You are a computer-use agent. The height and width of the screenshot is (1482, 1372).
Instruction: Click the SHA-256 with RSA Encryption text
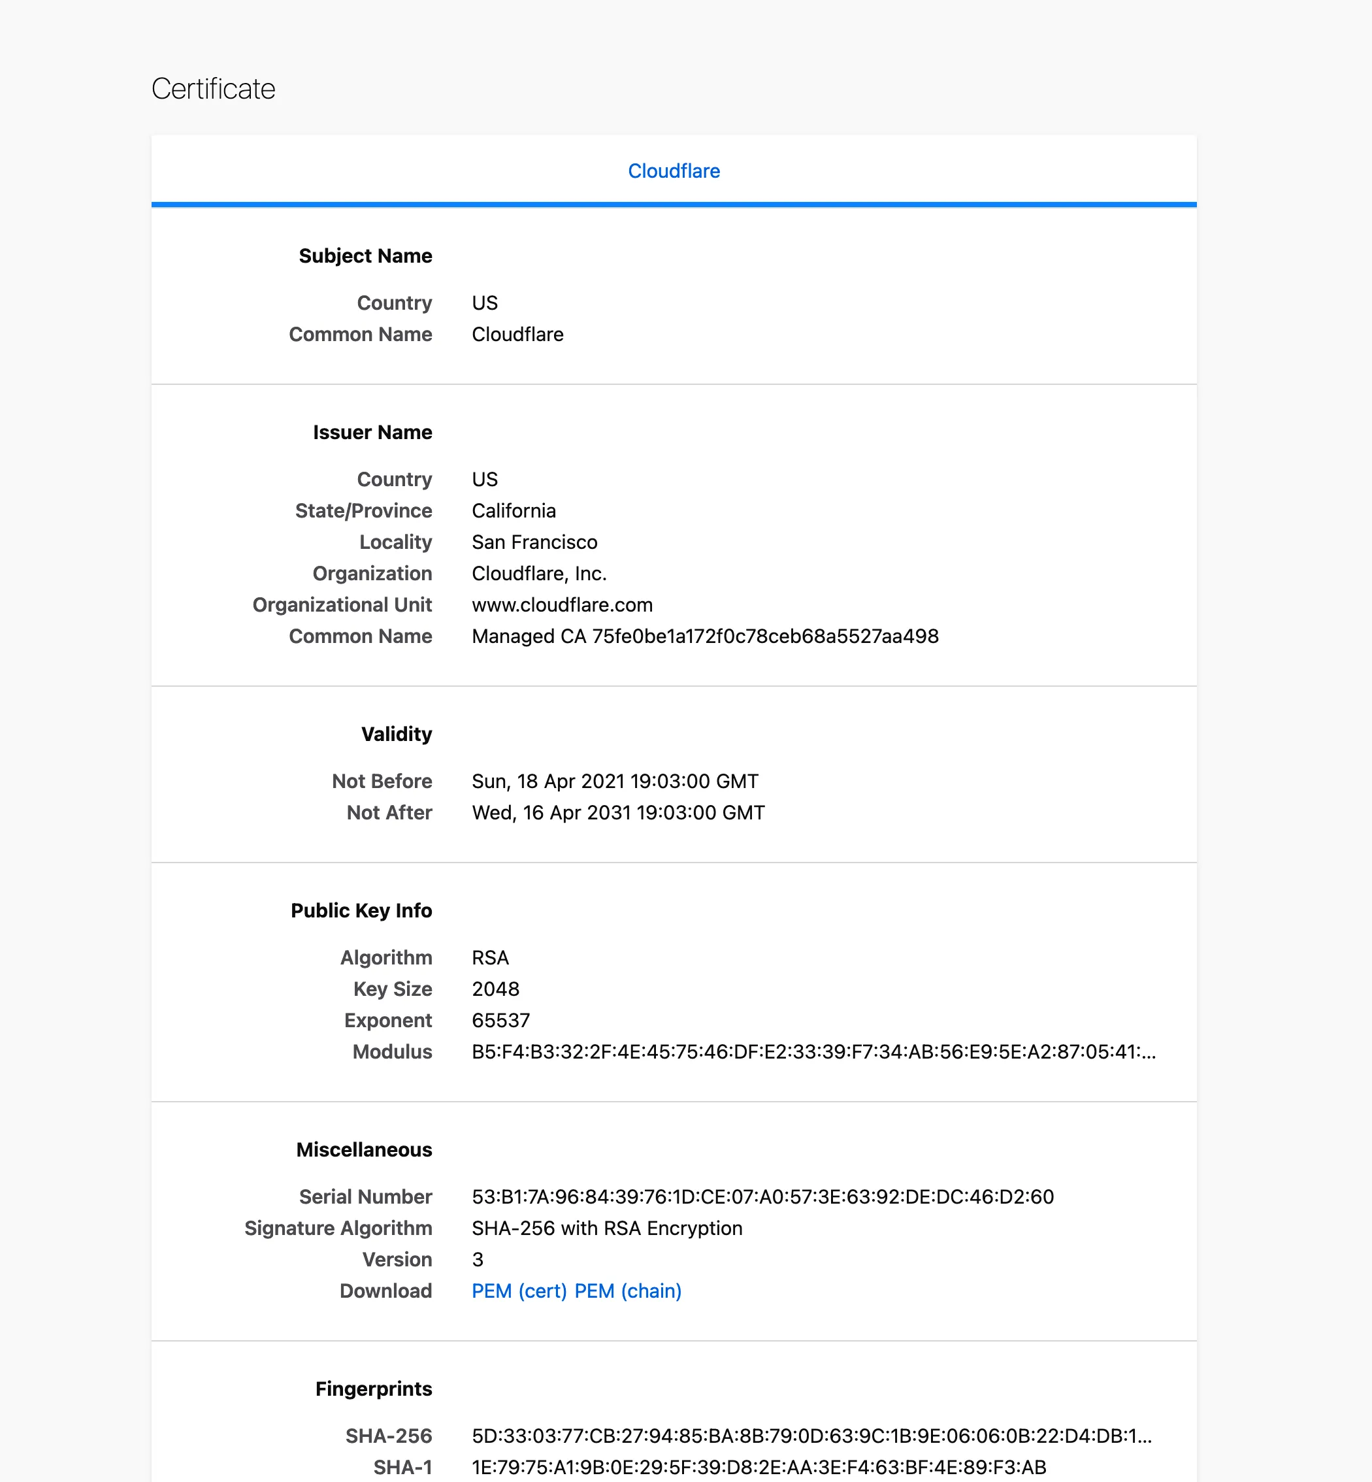click(606, 1228)
